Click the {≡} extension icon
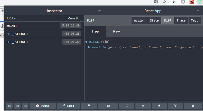Screen dimensions: 203x111 click(175, 2)
